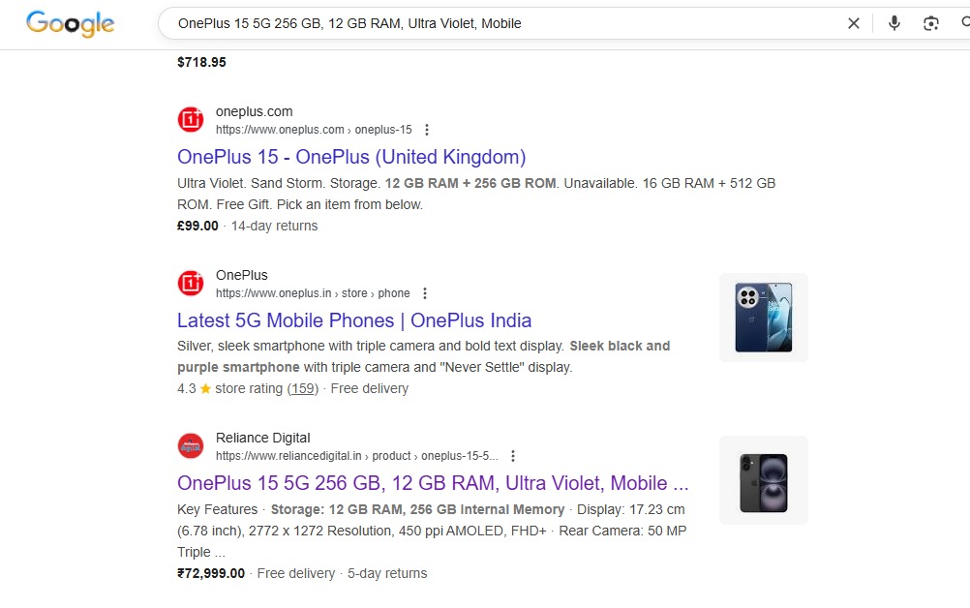Click the black OnePlus 15 thumbnail
Screen dimensions: 970x608
[763, 481]
